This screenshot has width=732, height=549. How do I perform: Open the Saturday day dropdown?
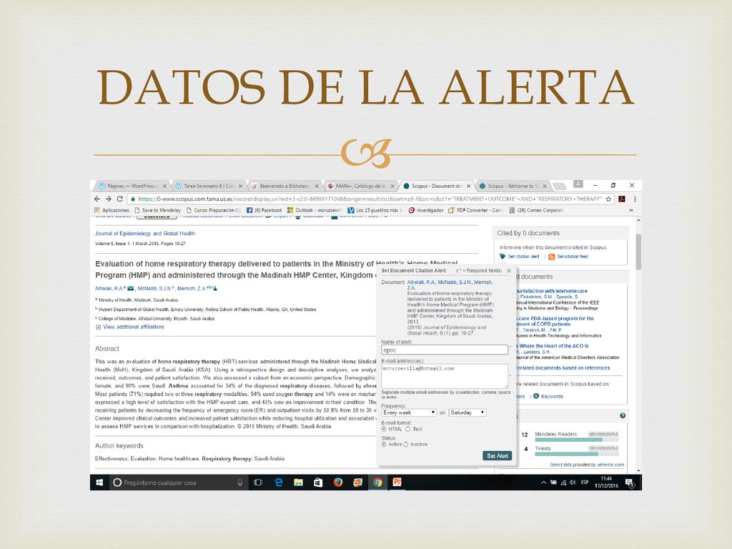coord(468,412)
